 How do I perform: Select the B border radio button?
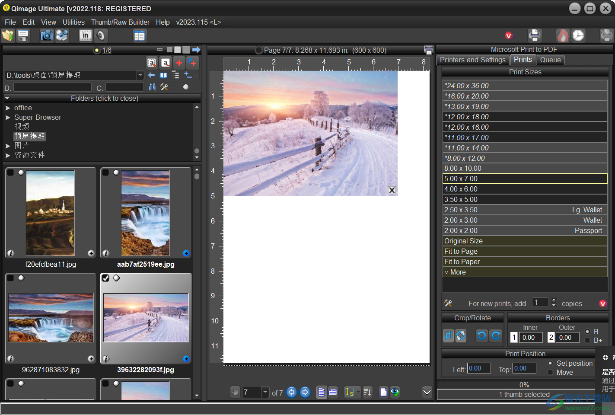tap(587, 332)
